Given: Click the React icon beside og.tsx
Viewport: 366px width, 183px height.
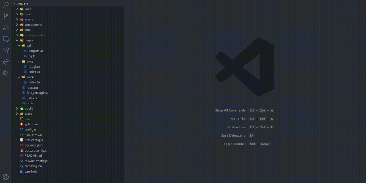Looking at the screenshot, I should 23,103.
